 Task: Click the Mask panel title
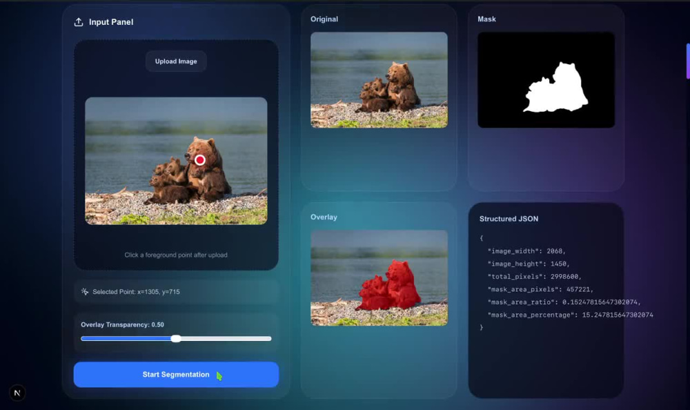486,19
